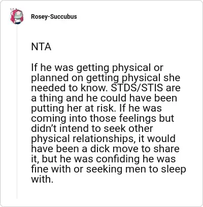Click the line starting 'If he was getting physical'
Image resolution: width=203 pixels, height=207 pixels.
click(97, 68)
